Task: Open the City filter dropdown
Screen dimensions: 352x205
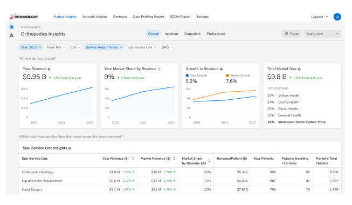Action: [x=75, y=47]
